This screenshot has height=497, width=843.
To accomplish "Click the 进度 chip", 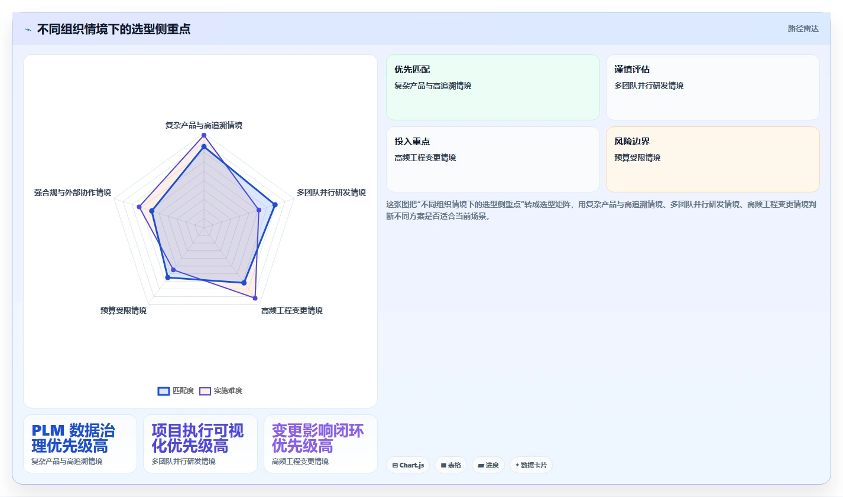I will (x=488, y=465).
